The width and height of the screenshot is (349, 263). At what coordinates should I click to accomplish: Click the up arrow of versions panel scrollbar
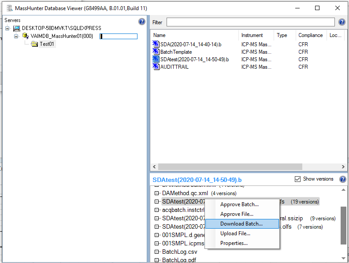point(343,190)
